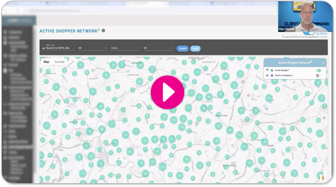Click the location icon beside the State or Zip field
The height and width of the screenshot is (187, 336).
tap(43, 48)
